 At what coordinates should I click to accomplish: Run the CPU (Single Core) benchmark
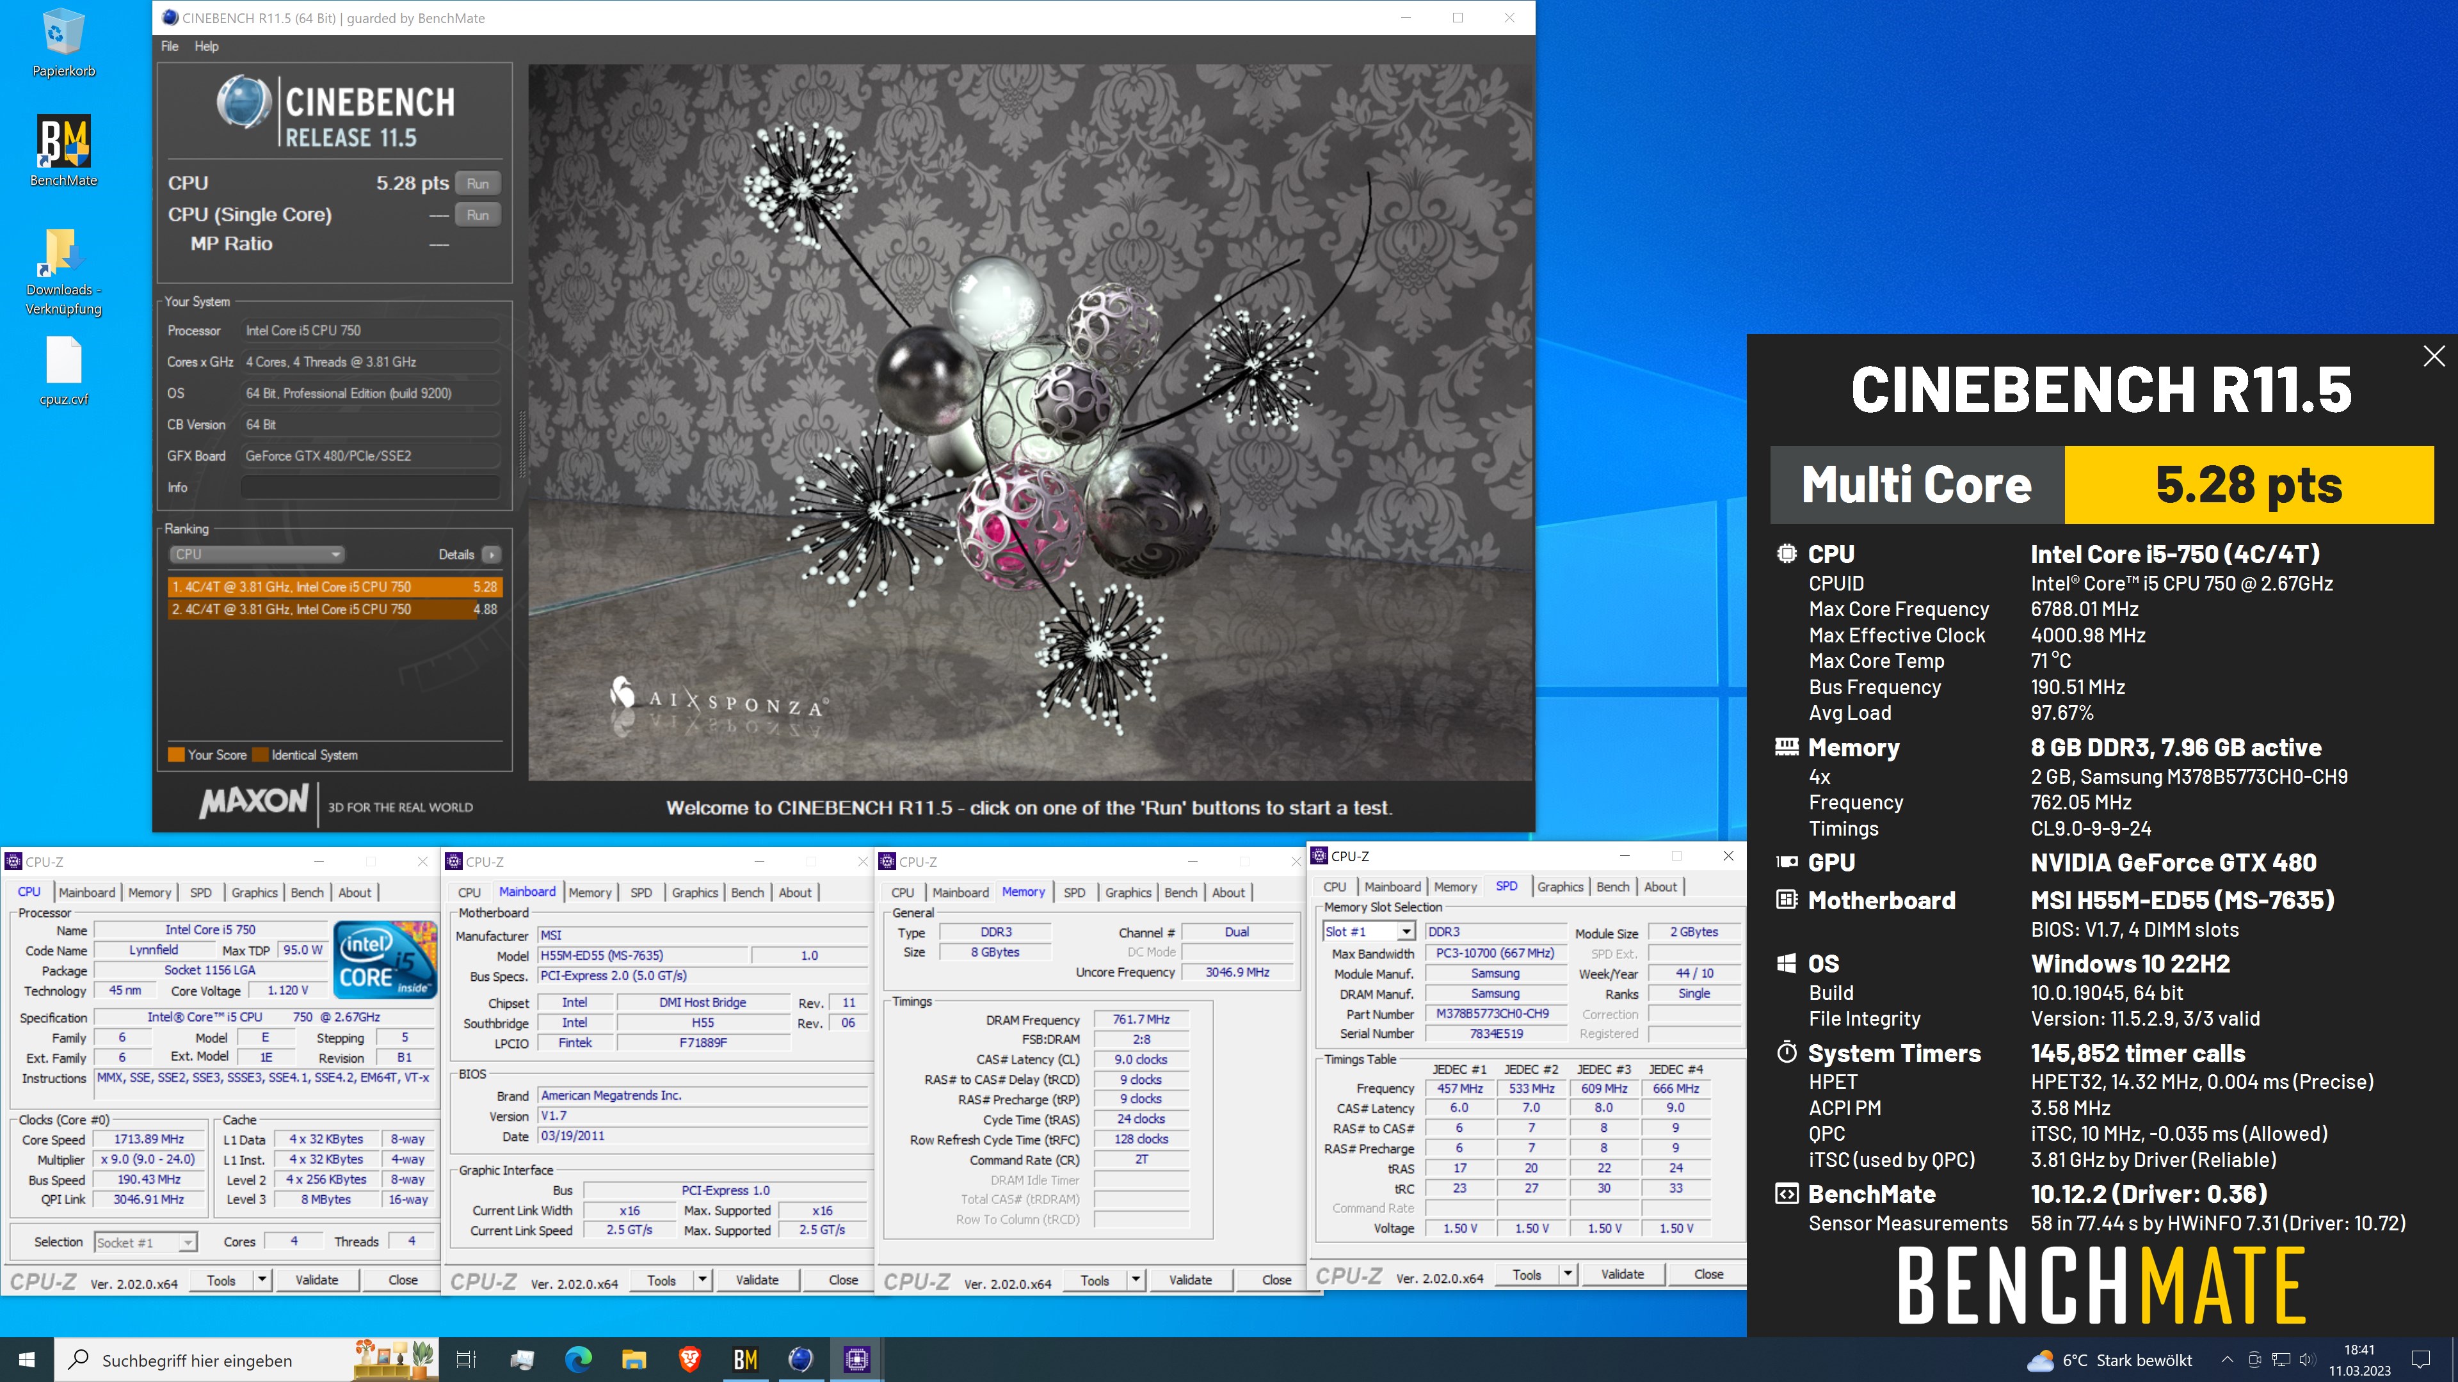click(478, 214)
